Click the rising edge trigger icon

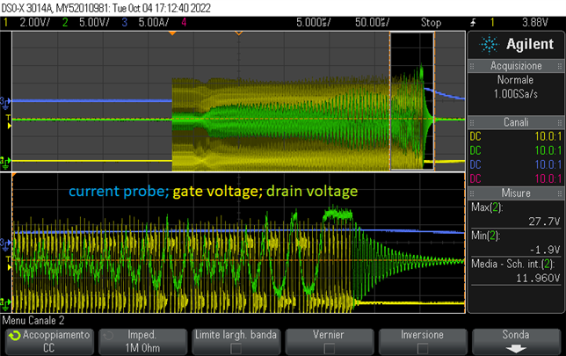click(x=473, y=22)
